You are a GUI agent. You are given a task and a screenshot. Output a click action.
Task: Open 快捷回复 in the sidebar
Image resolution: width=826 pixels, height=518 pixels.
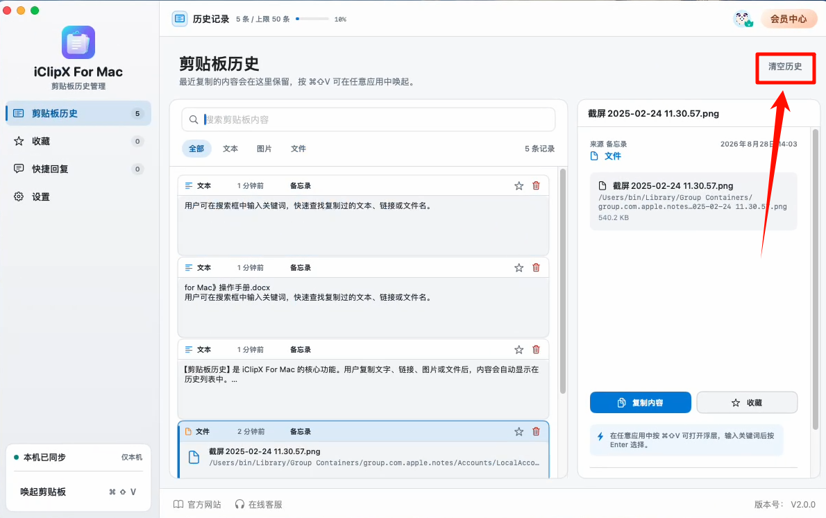[78, 169]
